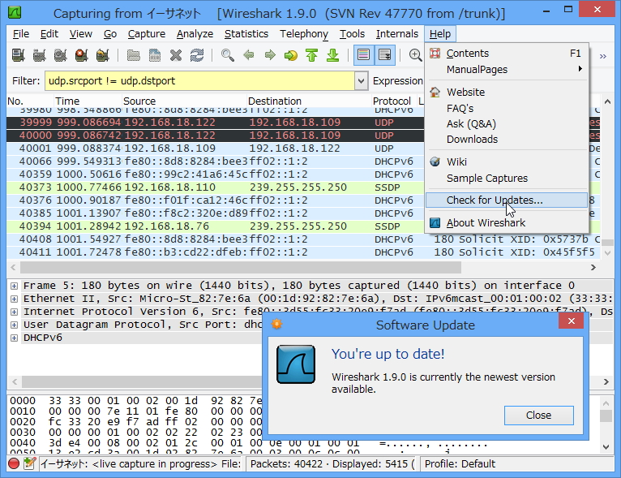Click the Zoom in toolbar icon

pyautogui.click(x=415, y=55)
